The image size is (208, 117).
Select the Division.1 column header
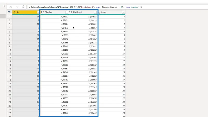tap(83, 12)
